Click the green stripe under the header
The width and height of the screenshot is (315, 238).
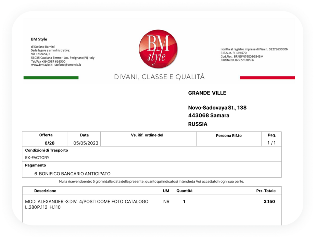(x=51, y=78)
